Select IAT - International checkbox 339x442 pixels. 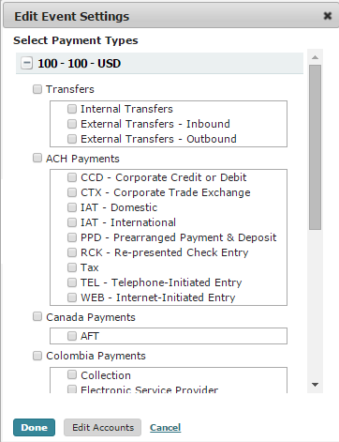72,222
